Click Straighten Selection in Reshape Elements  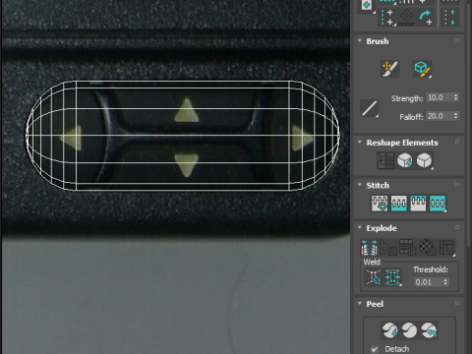[385, 160]
